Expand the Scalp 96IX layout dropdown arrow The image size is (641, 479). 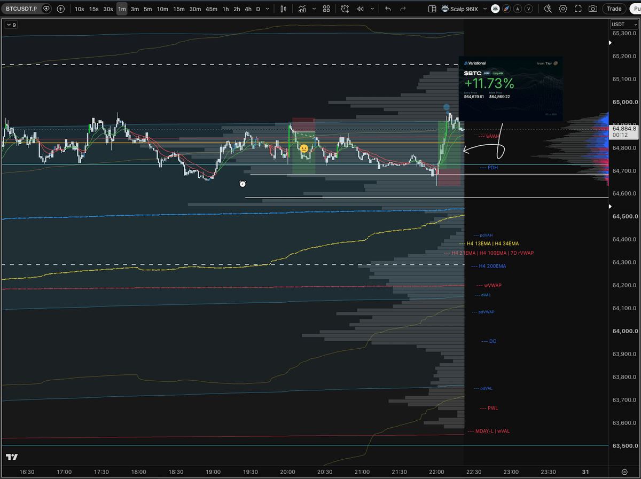(484, 9)
